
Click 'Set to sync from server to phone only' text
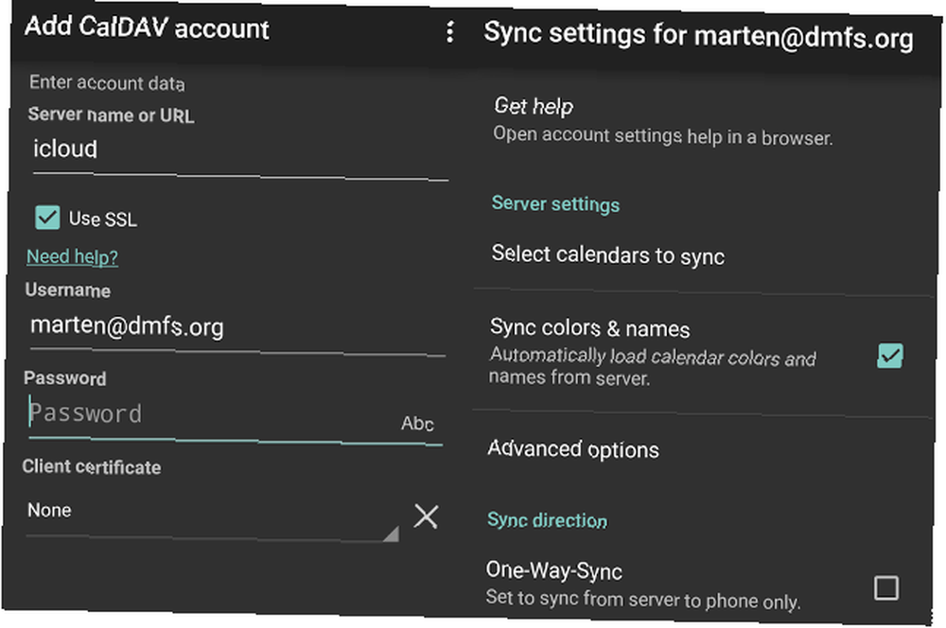click(x=643, y=599)
